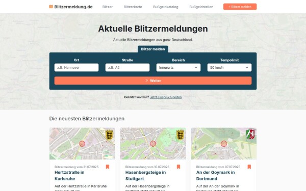Focus the Ort input field
306x191 pixels.
76,67
